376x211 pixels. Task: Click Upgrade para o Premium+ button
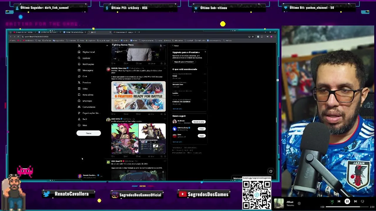[x=184, y=62]
